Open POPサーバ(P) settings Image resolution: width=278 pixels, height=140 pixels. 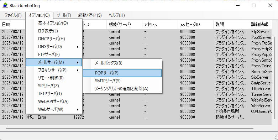click(x=122, y=73)
